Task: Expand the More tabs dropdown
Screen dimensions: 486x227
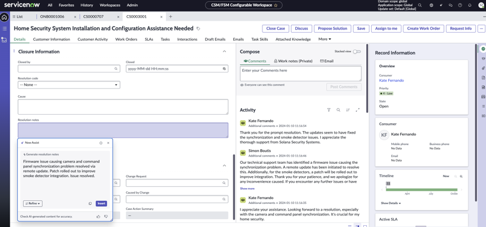Action: [324, 39]
